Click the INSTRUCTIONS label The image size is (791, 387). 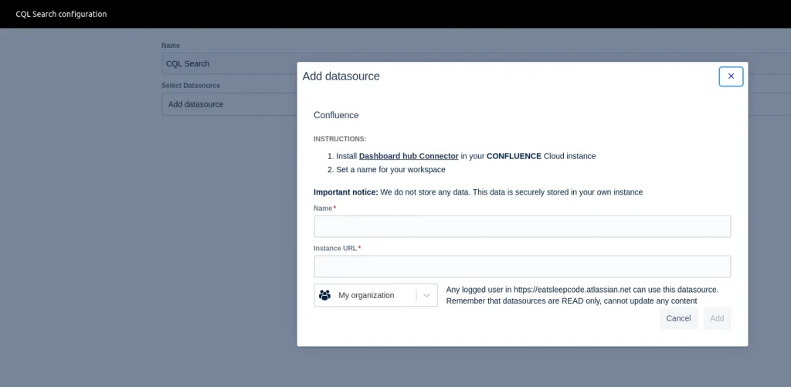click(340, 139)
